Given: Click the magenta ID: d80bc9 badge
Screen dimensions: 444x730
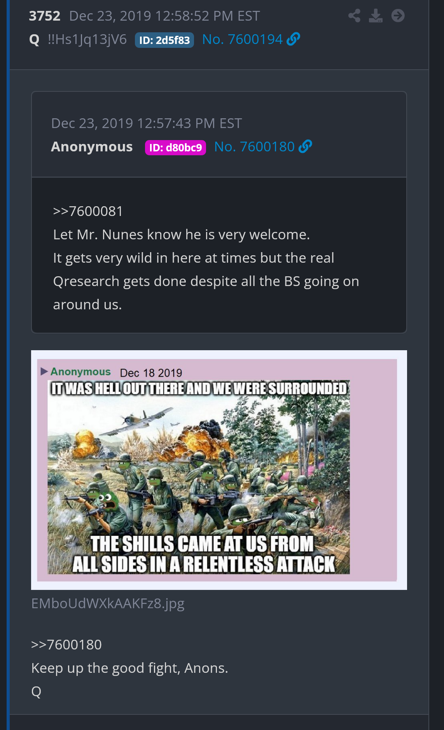Looking at the screenshot, I should pyautogui.click(x=175, y=147).
